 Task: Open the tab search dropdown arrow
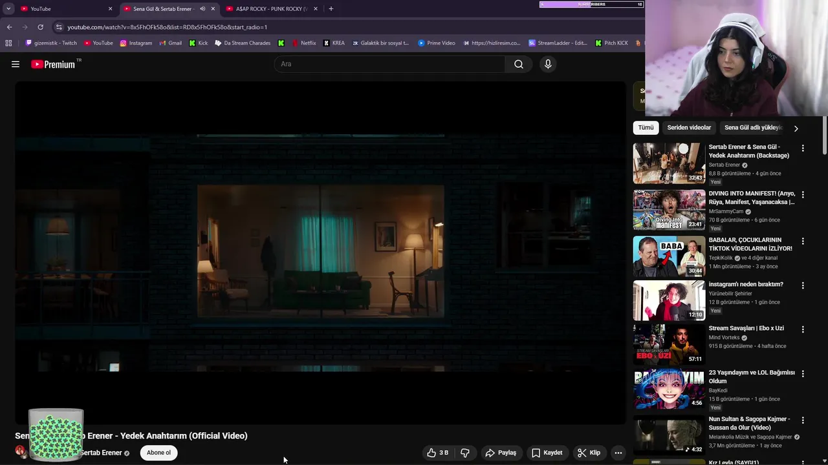coord(8,8)
